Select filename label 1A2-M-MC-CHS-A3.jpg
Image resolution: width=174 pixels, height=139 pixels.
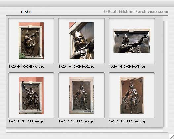tap(127, 67)
